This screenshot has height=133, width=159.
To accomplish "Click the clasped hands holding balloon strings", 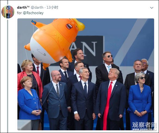I will [x=37, y=112].
